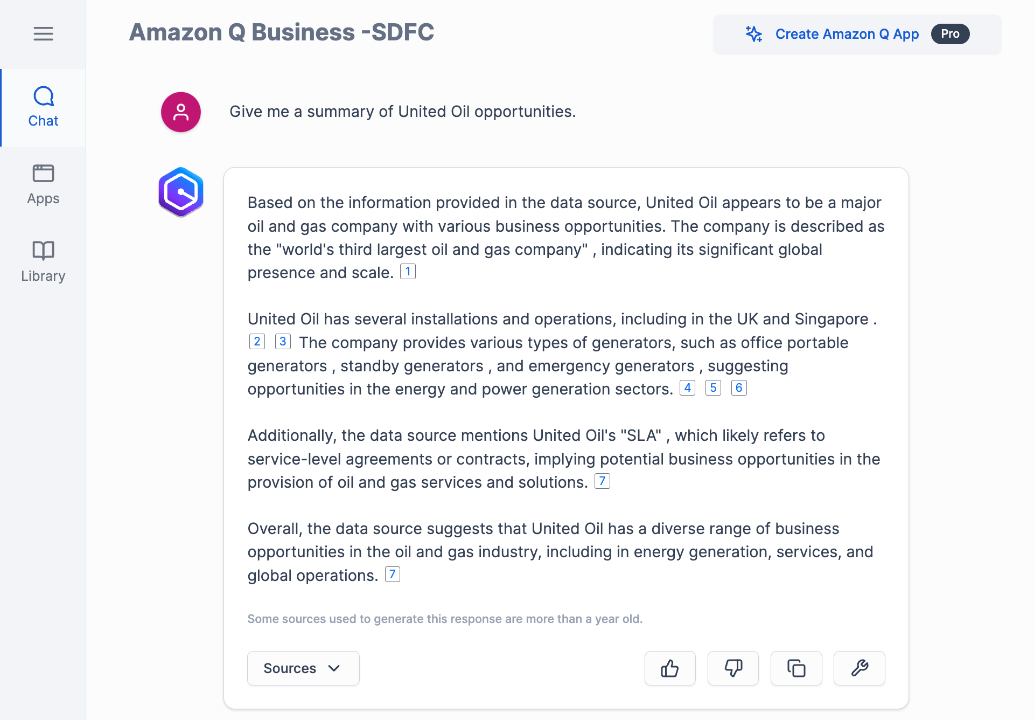Open response customization wrench icon

[859, 668]
